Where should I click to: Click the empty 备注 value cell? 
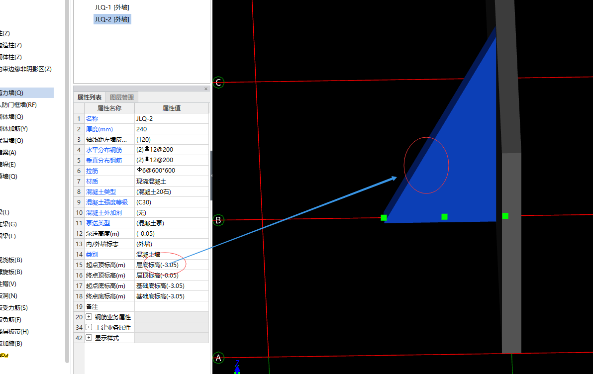coord(171,307)
